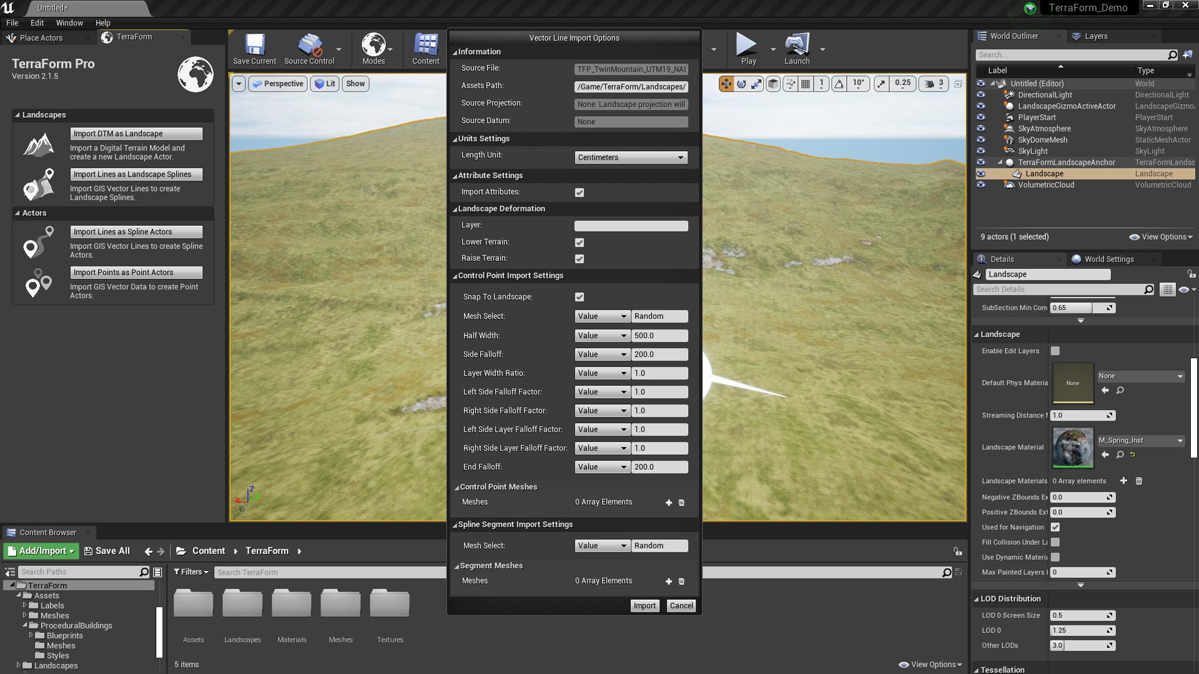This screenshot has height=674, width=1199.
Task: Open the Source Control toolbar icon
Action: click(309, 49)
